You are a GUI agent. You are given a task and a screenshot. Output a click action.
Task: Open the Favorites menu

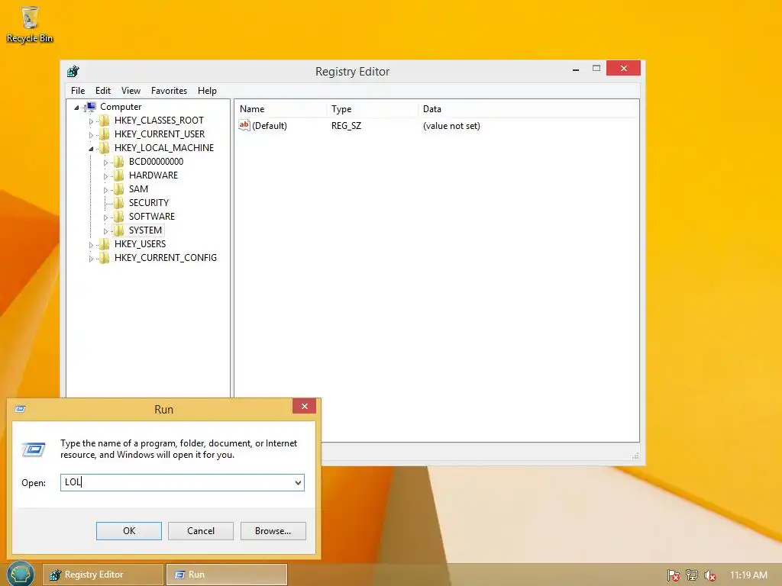coord(169,91)
